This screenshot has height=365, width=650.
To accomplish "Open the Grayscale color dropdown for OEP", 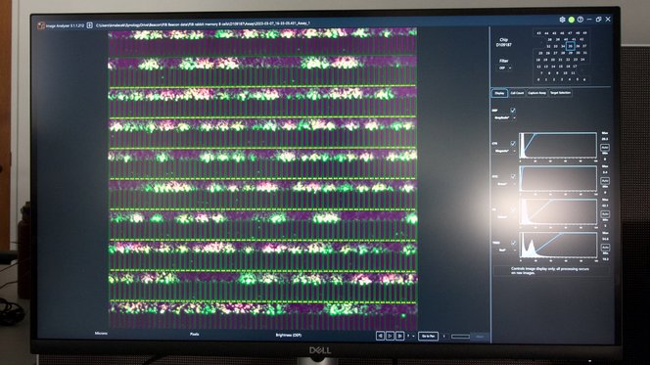I will point(505,118).
